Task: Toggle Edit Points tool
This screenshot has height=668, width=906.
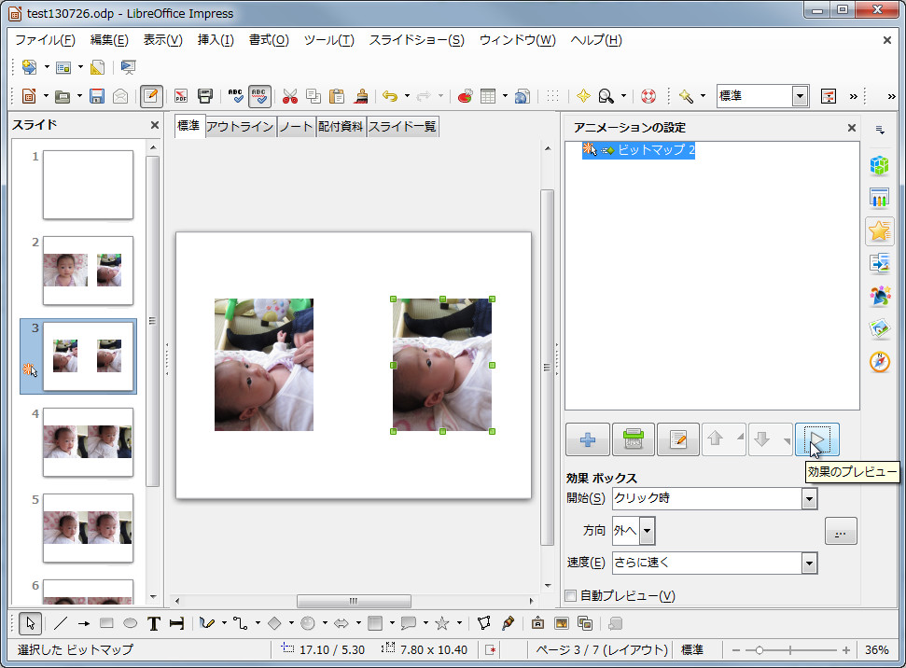Action: 484,623
